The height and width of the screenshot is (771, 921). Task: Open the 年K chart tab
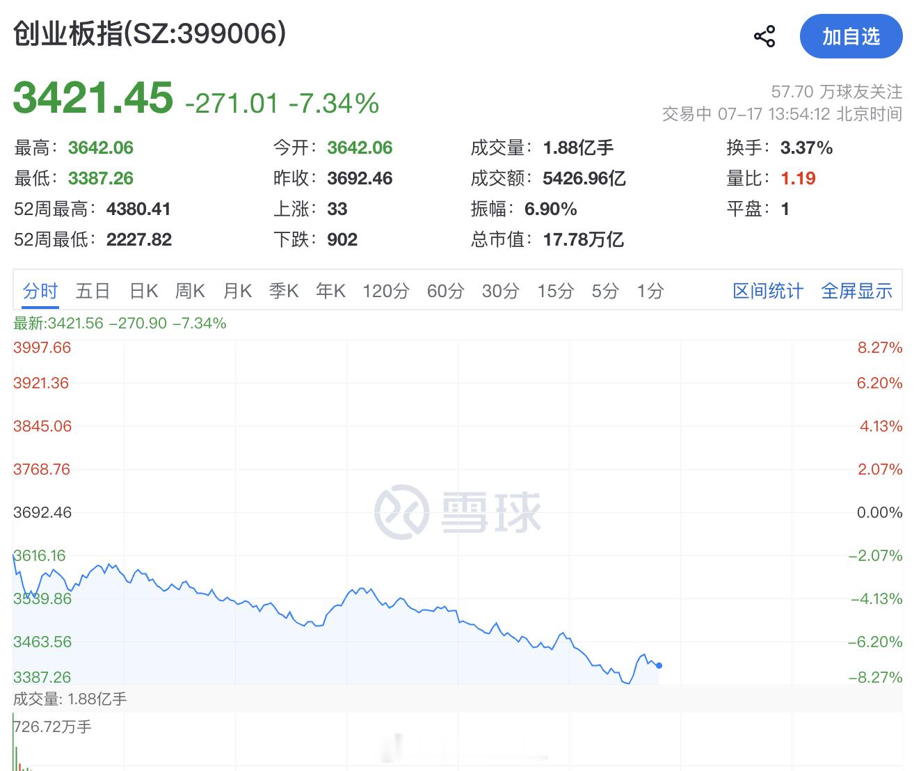330,291
